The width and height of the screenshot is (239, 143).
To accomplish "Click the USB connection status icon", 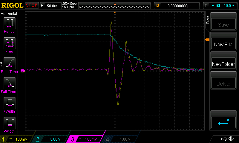I will 224,139.
